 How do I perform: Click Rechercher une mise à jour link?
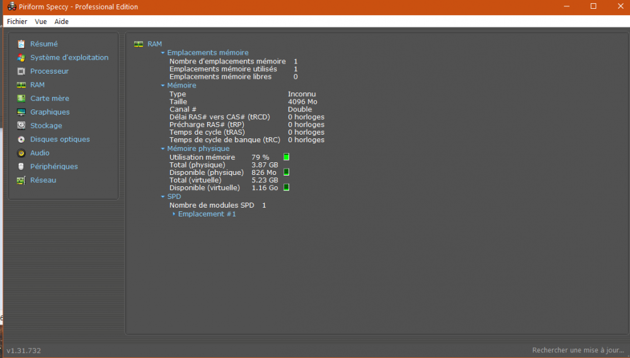coord(578,350)
